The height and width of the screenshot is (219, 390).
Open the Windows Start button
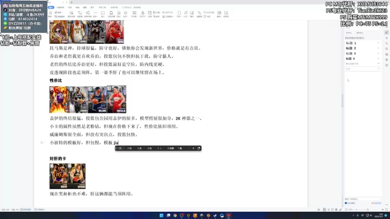(x=161, y=215)
